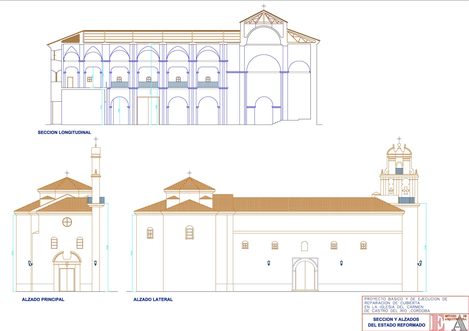Select the REPARACION DE CUBIERTA line
This screenshot has height=331, width=469.
(x=392, y=303)
